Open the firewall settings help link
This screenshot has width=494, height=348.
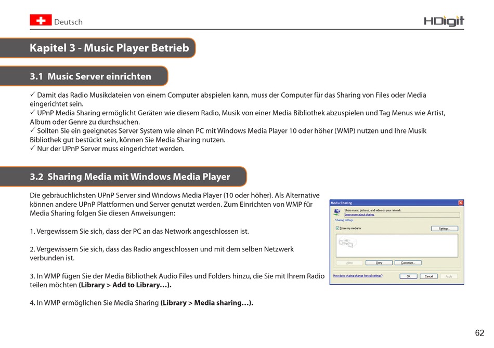coord(358,276)
